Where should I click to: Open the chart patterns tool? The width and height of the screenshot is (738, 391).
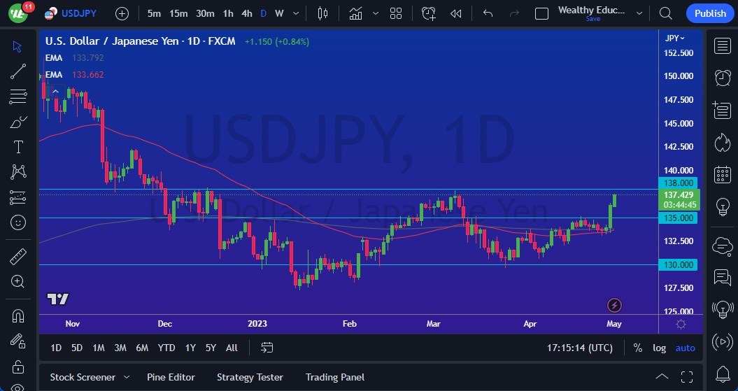tap(18, 172)
